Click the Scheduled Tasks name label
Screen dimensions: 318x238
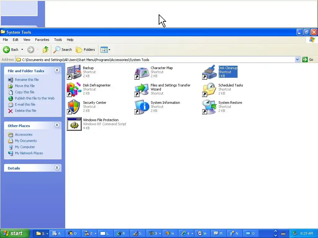[231, 85]
